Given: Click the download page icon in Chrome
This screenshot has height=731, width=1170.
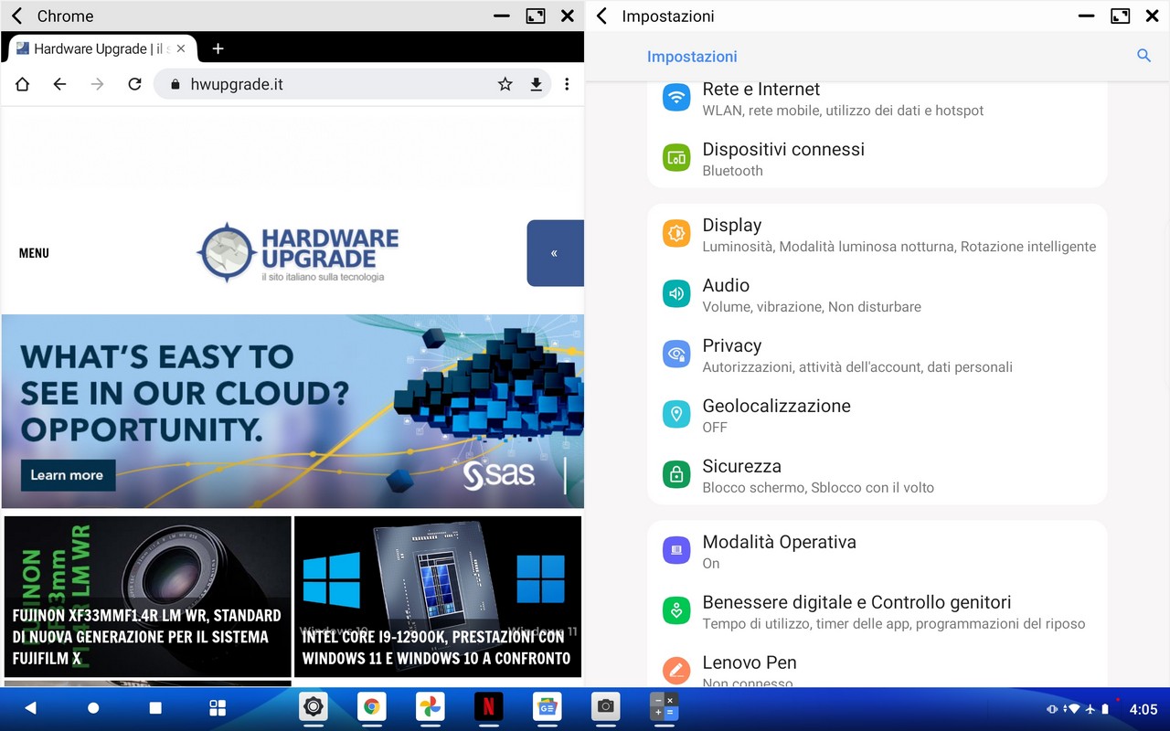Looking at the screenshot, I should [536, 84].
